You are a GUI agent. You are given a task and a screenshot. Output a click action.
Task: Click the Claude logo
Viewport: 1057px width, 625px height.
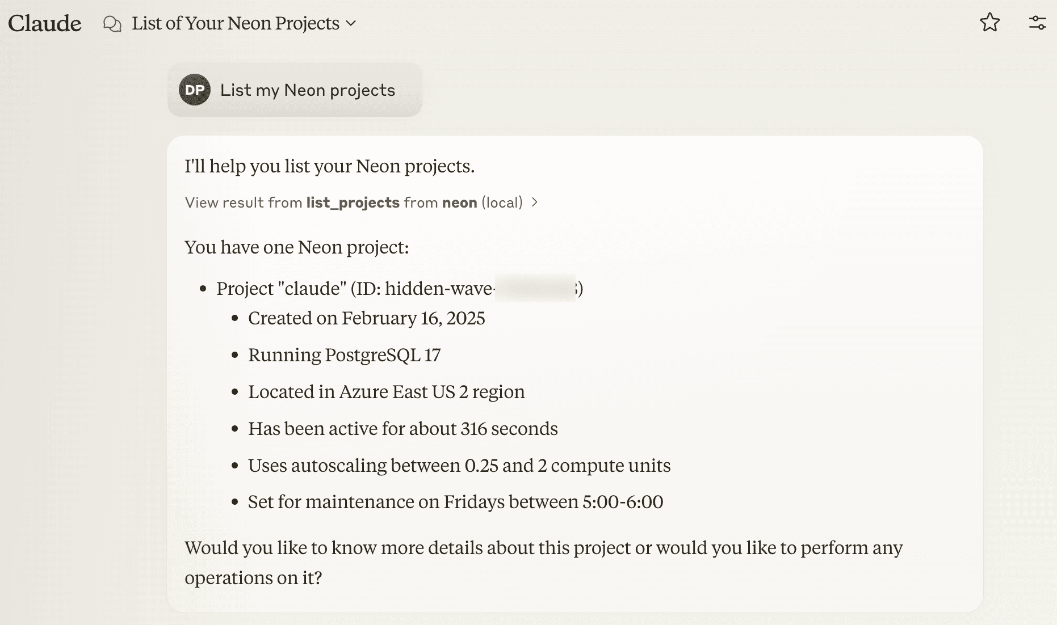(45, 23)
